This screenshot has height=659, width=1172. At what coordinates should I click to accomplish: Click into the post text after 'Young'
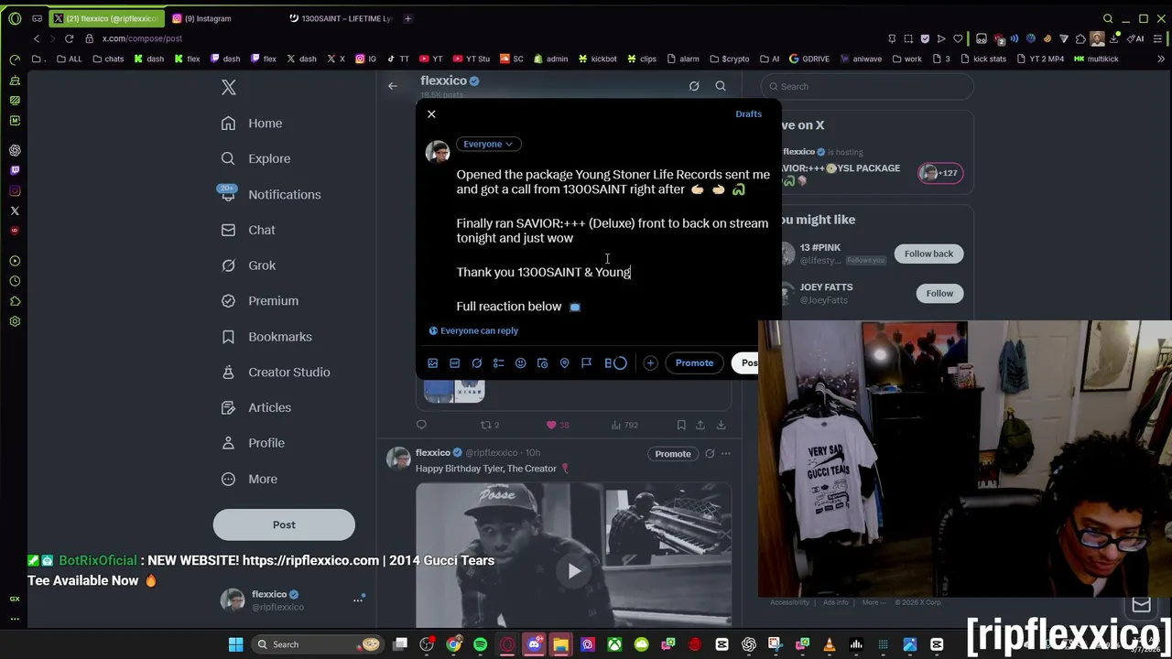631,273
